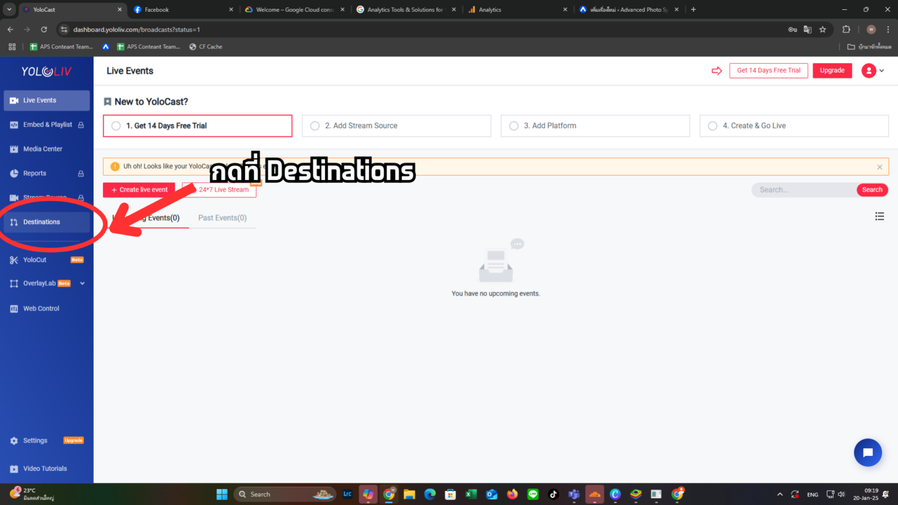This screenshot has width=898, height=505.
Task: Open the chat support bubble
Action: pyautogui.click(x=868, y=452)
